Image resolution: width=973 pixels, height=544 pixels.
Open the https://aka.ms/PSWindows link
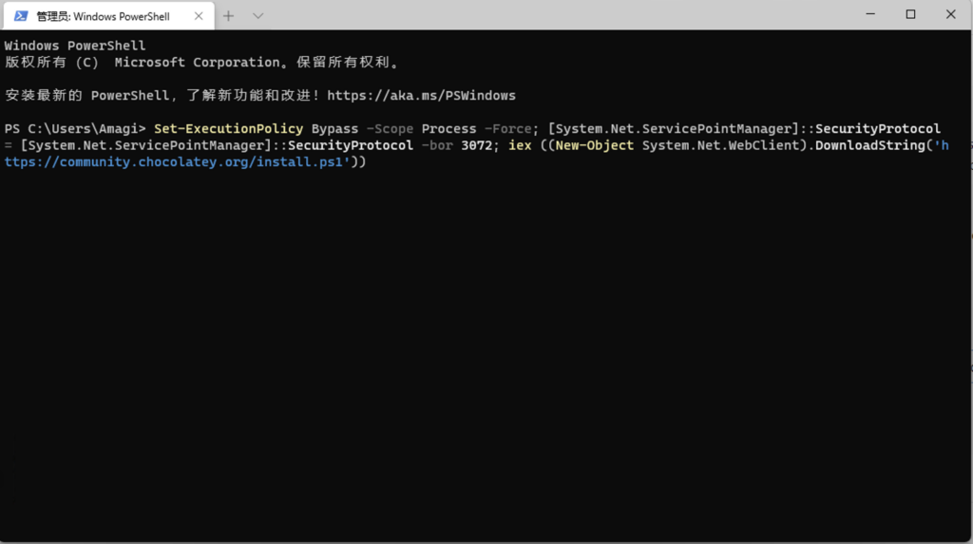[x=421, y=96]
